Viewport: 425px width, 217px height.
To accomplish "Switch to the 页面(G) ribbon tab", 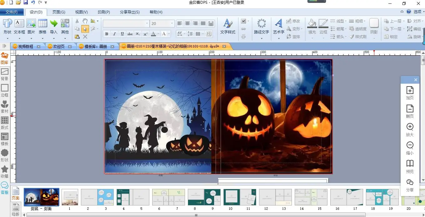I will point(59,12).
